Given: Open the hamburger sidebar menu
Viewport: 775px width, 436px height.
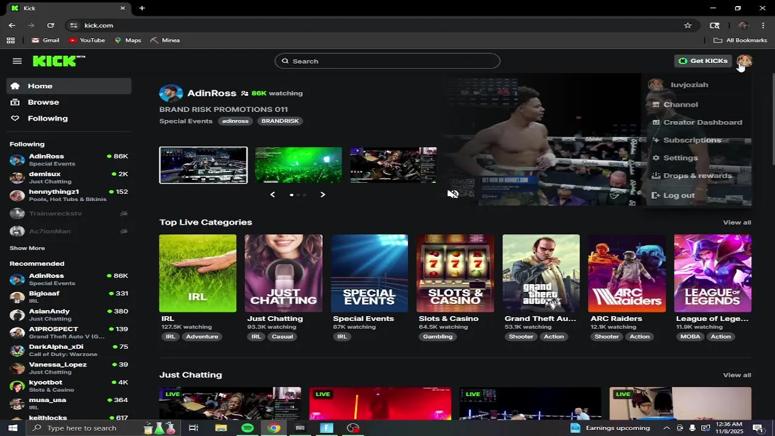Looking at the screenshot, I should coord(17,61).
